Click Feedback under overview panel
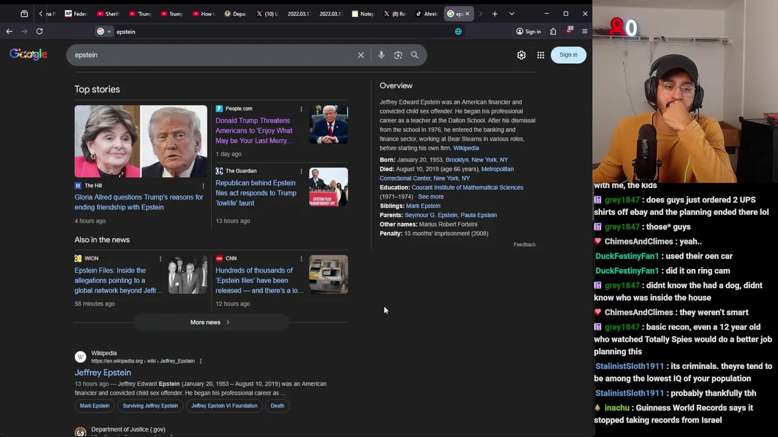This screenshot has width=778, height=437. (x=525, y=245)
